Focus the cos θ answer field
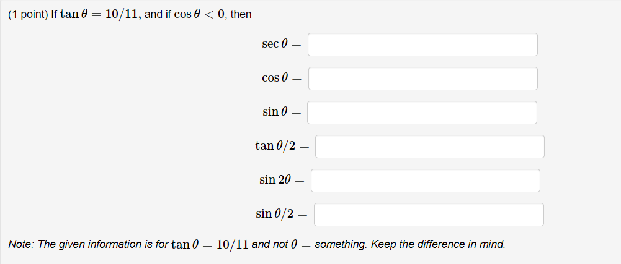Viewport: 621px width, 264px height. [423, 79]
